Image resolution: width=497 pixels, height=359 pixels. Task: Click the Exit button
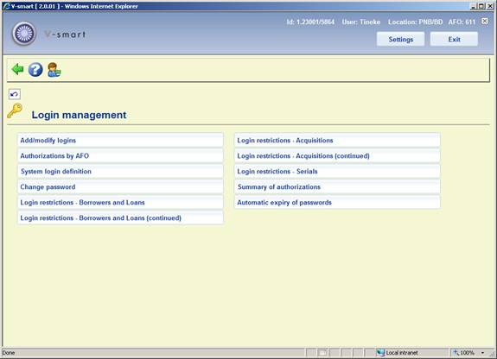[x=454, y=39]
